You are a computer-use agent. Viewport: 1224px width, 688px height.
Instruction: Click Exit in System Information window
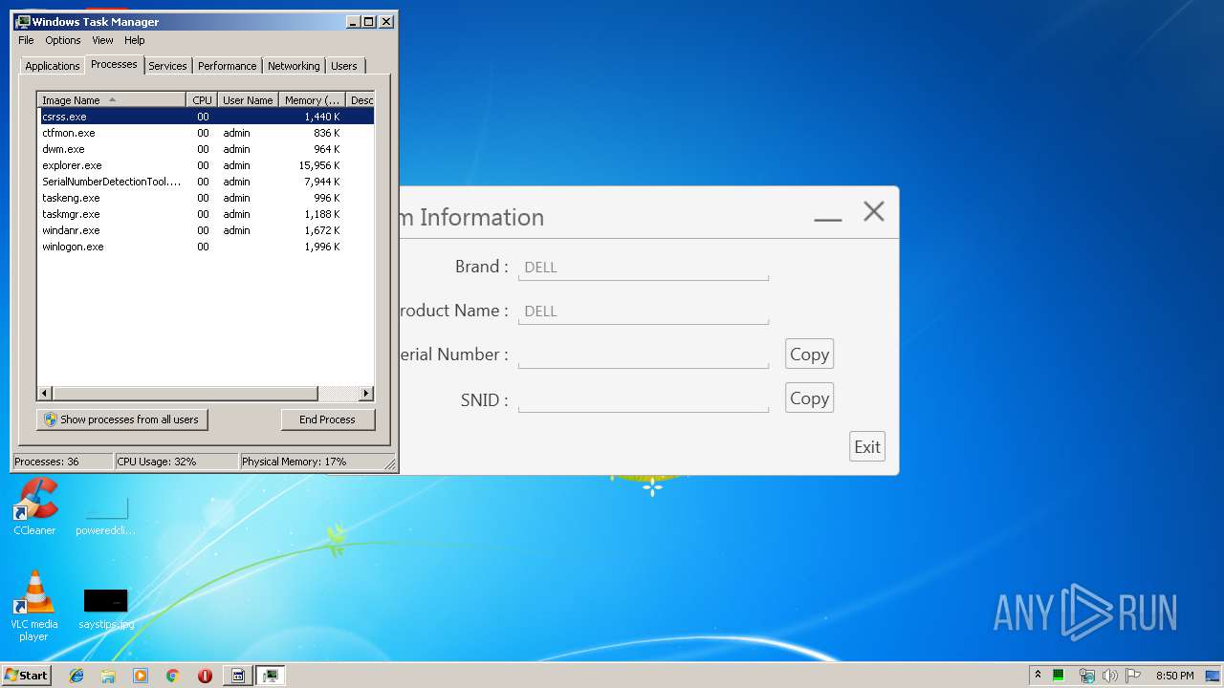(x=867, y=446)
